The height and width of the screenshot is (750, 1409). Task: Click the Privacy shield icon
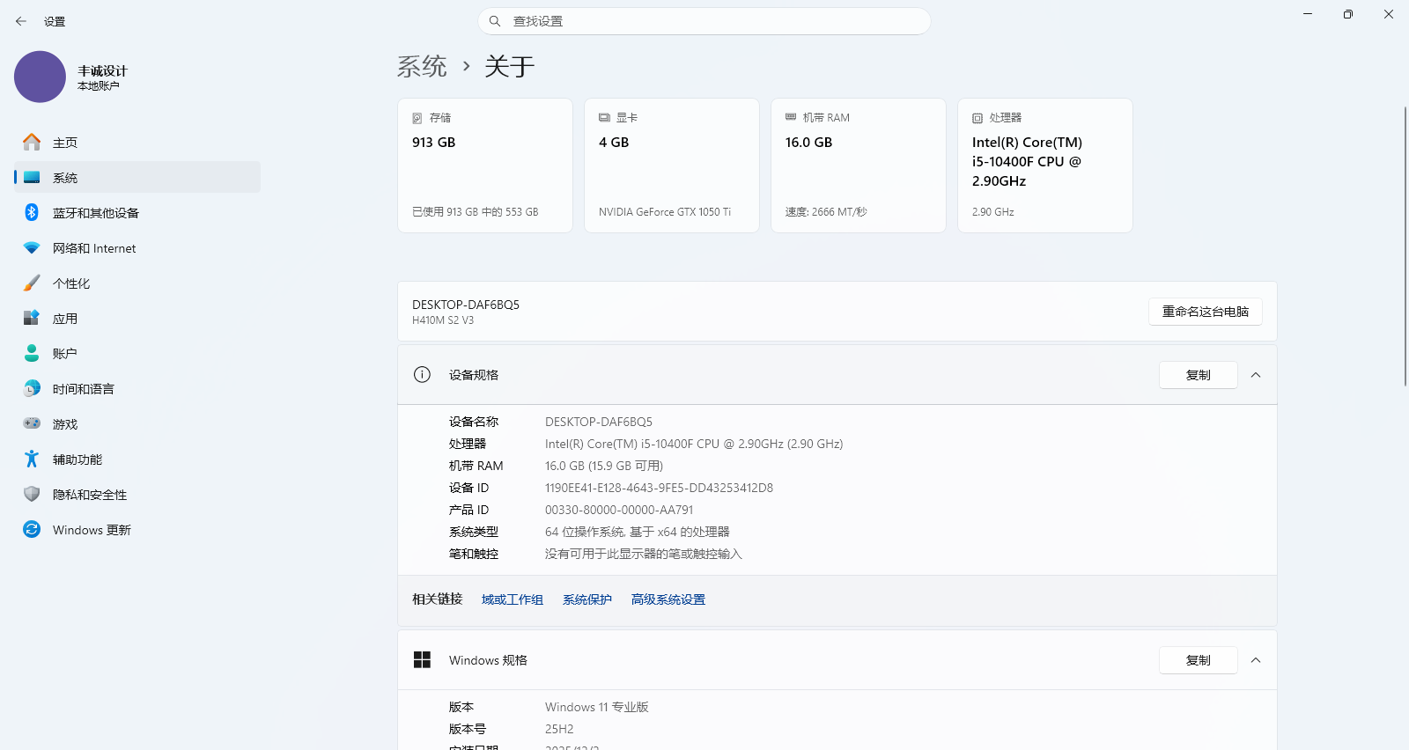click(x=32, y=494)
